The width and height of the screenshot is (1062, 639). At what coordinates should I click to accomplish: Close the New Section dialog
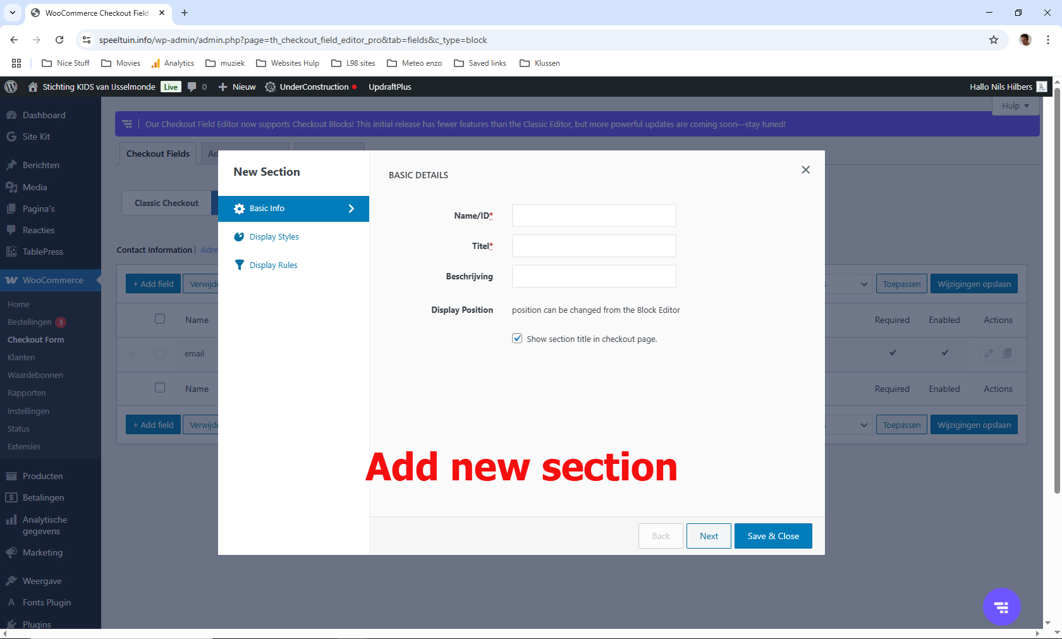pyautogui.click(x=805, y=169)
